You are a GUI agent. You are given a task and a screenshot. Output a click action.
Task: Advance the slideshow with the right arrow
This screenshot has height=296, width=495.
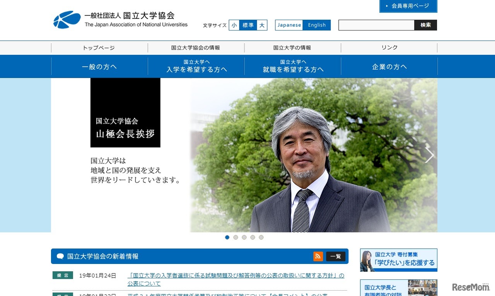pyautogui.click(x=429, y=155)
